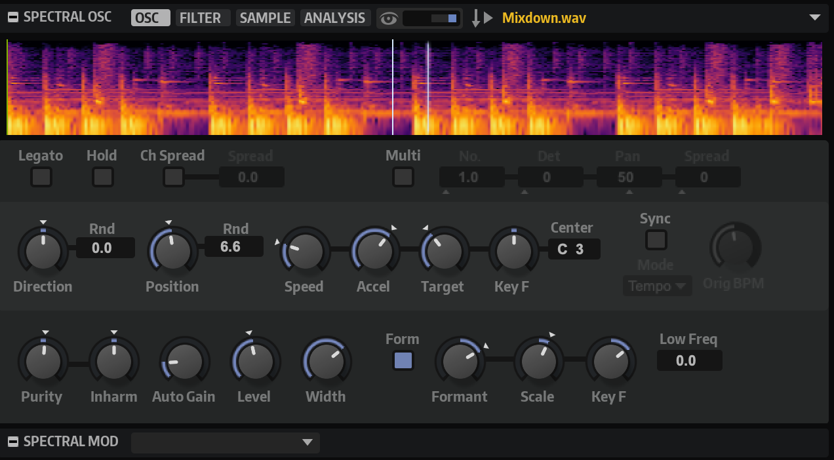This screenshot has height=460, width=834.
Task: Enable the Hold checkbox
Action: pos(103,177)
